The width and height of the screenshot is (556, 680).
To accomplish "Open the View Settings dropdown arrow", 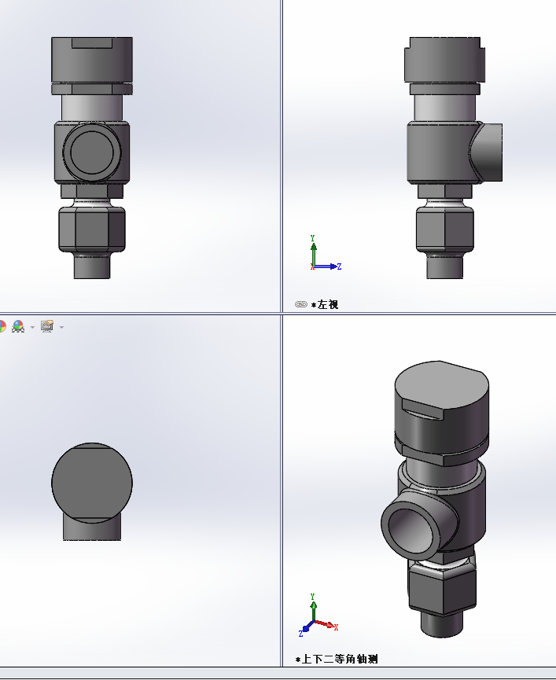I will [61, 327].
